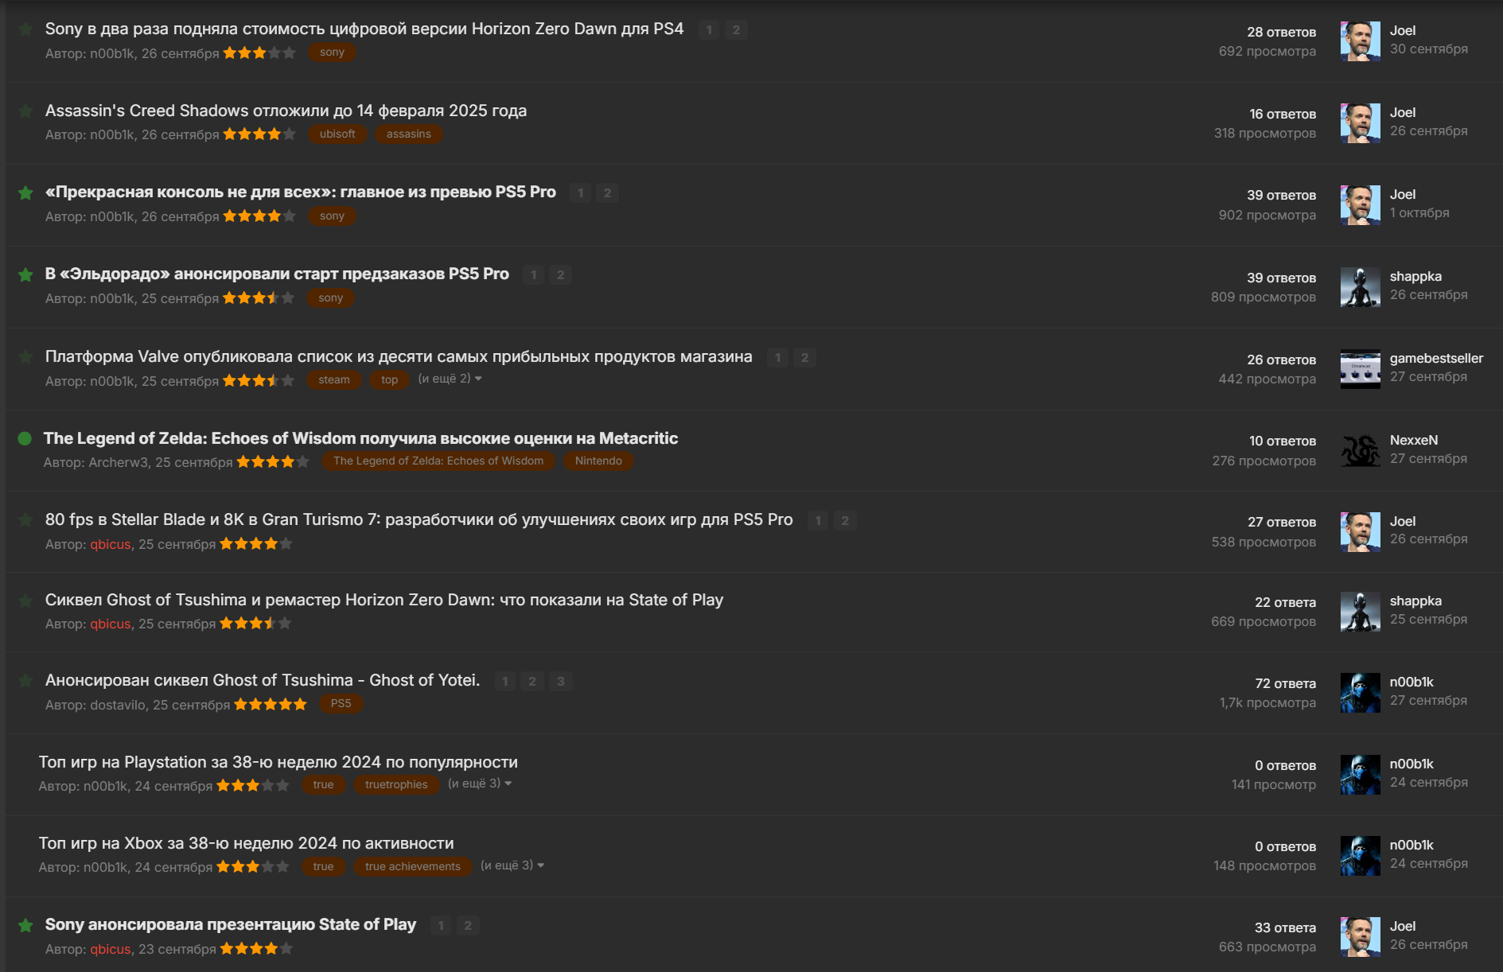Select The Legend of Zelda: Echoes of Wisdom tag
This screenshot has width=1503, height=972.
[x=438, y=461]
